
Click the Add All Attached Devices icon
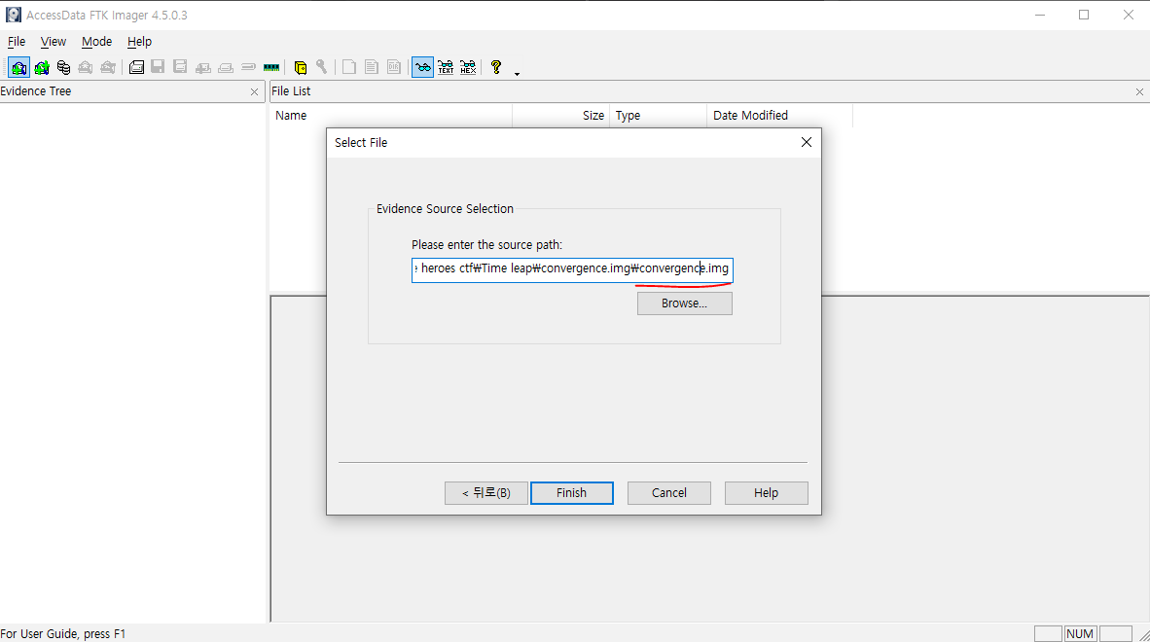click(x=42, y=67)
